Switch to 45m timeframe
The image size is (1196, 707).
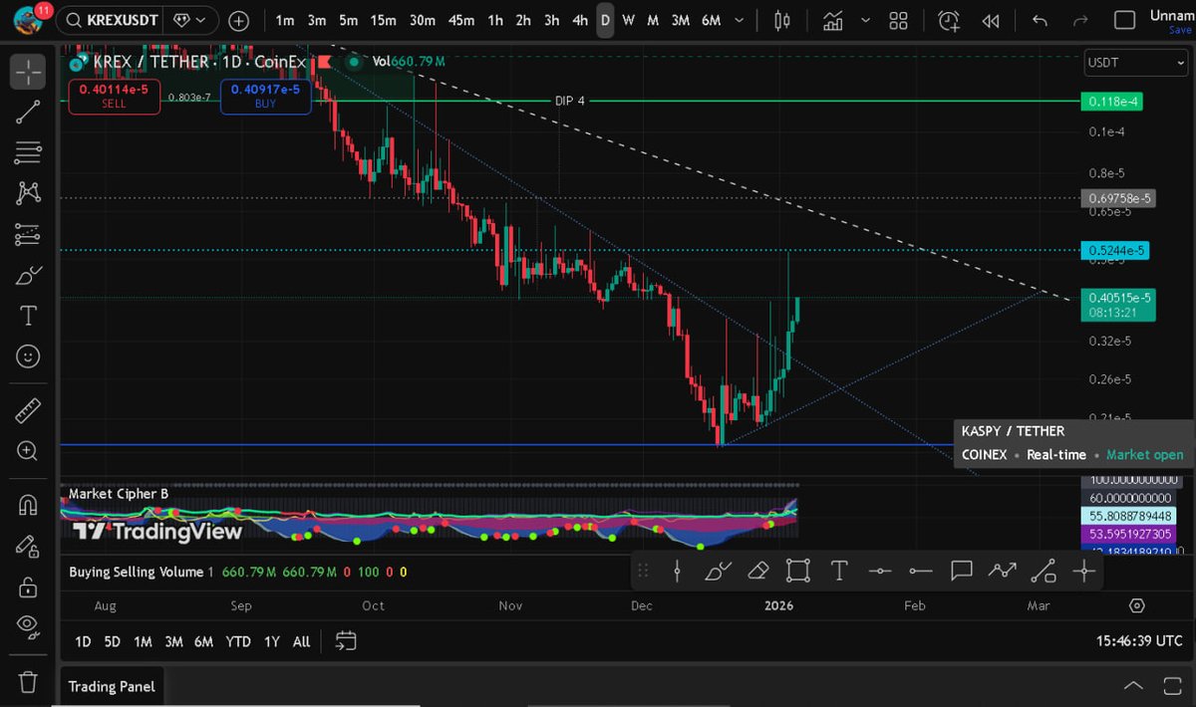tap(461, 20)
